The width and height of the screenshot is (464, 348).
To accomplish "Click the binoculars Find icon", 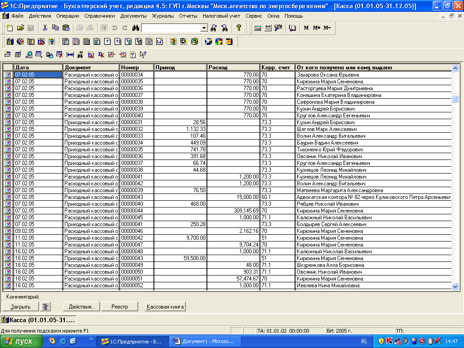I will (x=135, y=28).
